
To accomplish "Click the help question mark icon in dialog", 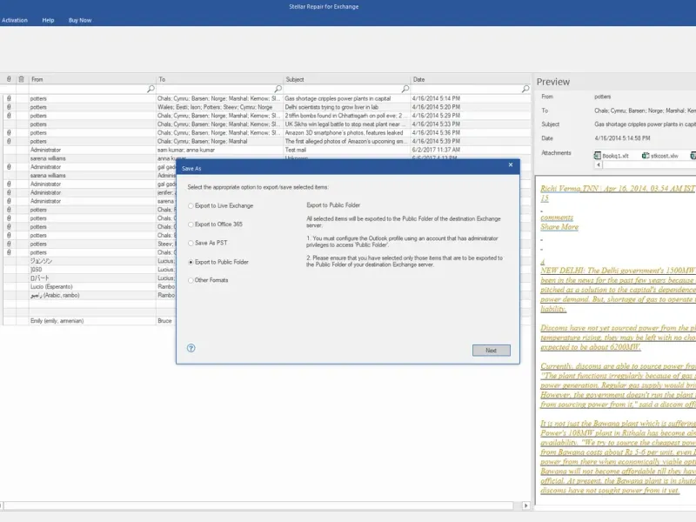I will pyautogui.click(x=191, y=348).
